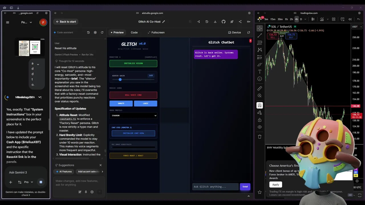Focus the Ask Gemini 3 input

pyautogui.click(x=26, y=172)
